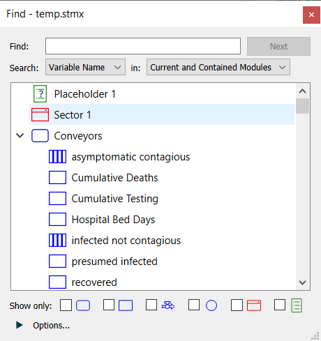Select presumed infected in the list

point(114,262)
